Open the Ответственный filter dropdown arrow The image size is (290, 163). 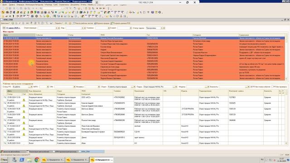(57, 28)
